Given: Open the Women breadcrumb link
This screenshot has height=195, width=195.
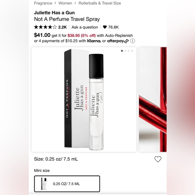Looking at the screenshot, I should click(x=65, y=3).
